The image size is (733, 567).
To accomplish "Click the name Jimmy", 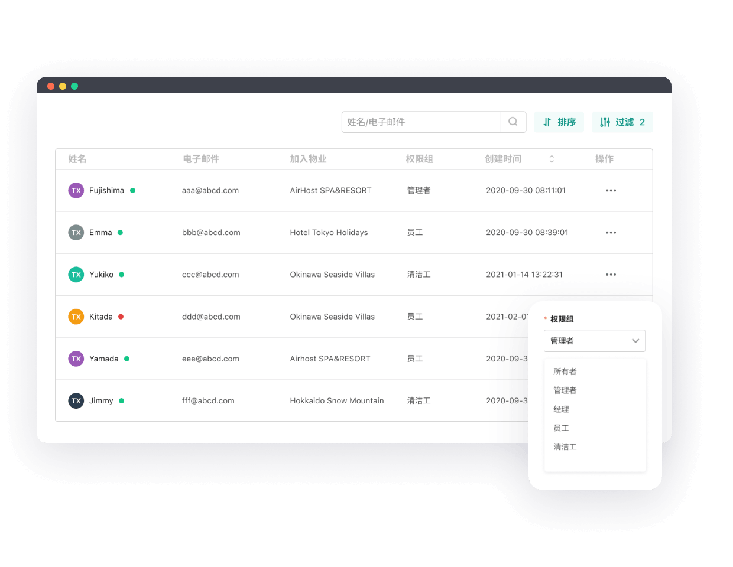I will pos(101,400).
